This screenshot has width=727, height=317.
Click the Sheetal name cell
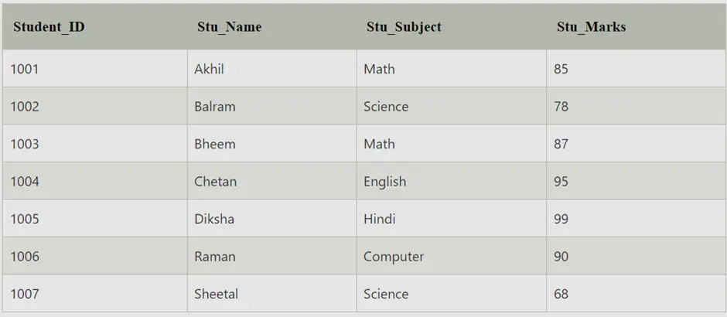272,294
